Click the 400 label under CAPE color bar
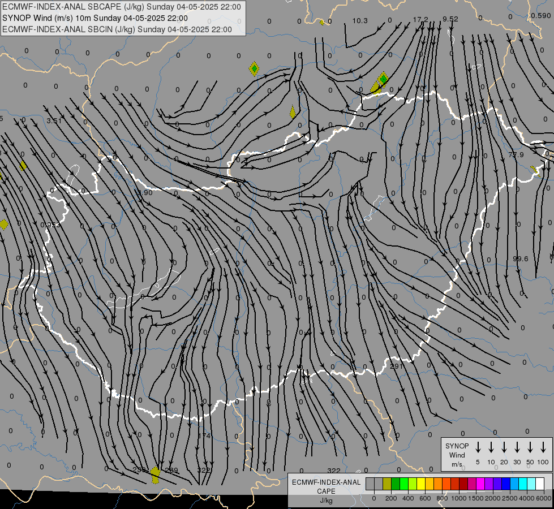This screenshot has height=509, width=554. (x=408, y=498)
